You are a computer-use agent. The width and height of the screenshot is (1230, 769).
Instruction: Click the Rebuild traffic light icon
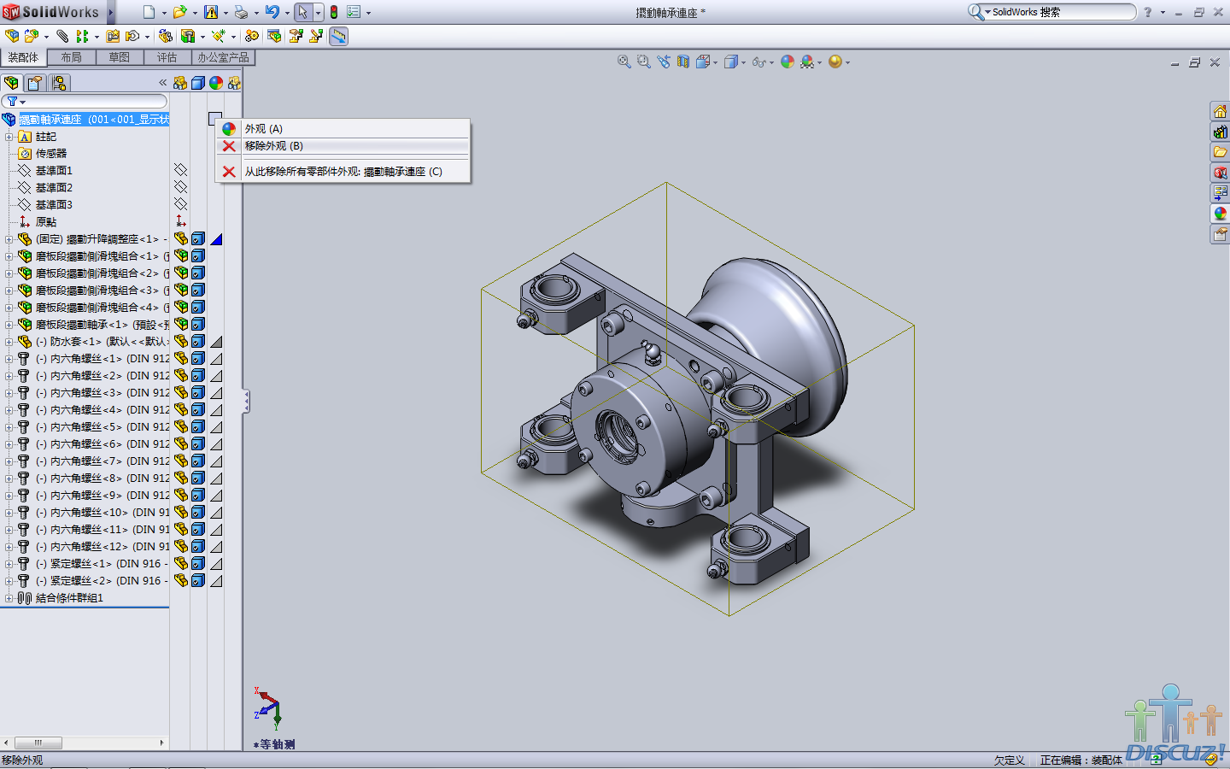pos(334,12)
